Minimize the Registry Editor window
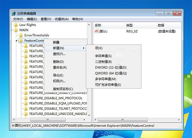192x138 pixels. [160, 13]
